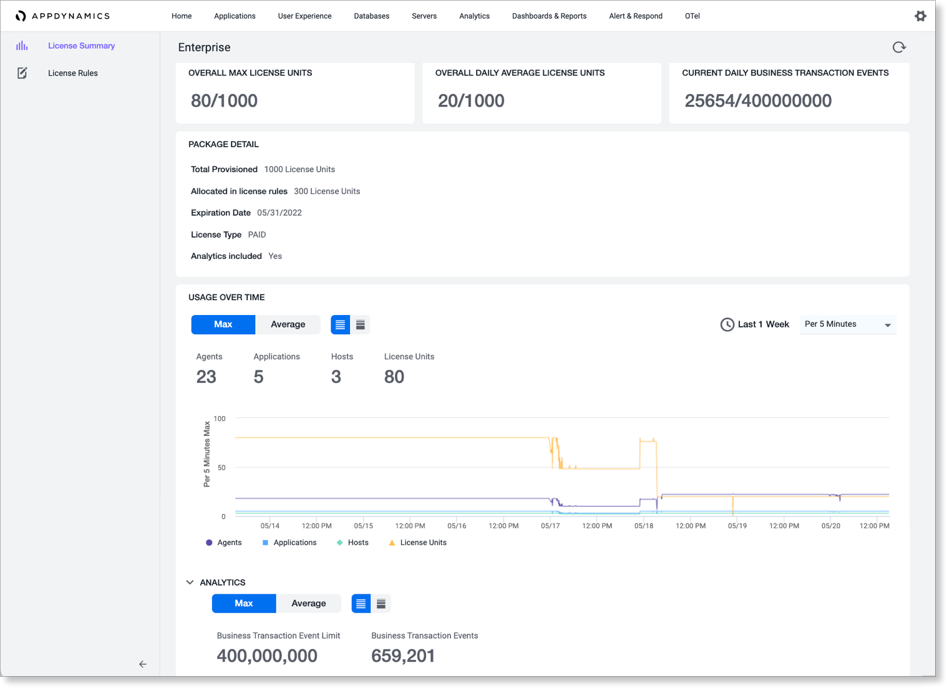Click the 05/19 date label on chart axis

(737, 526)
